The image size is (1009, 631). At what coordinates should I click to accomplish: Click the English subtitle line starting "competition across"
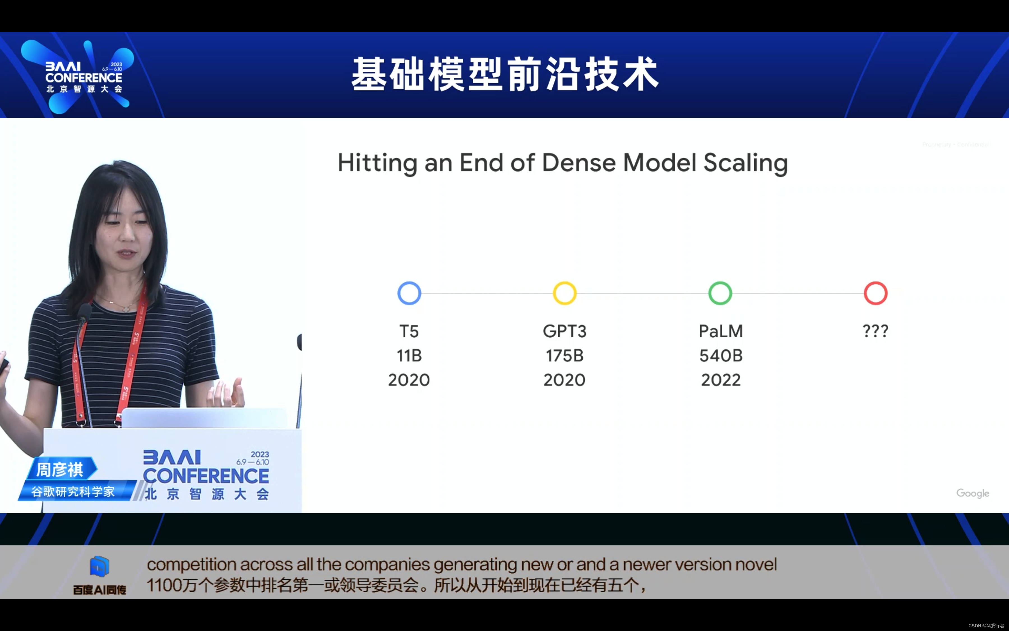tap(462, 565)
